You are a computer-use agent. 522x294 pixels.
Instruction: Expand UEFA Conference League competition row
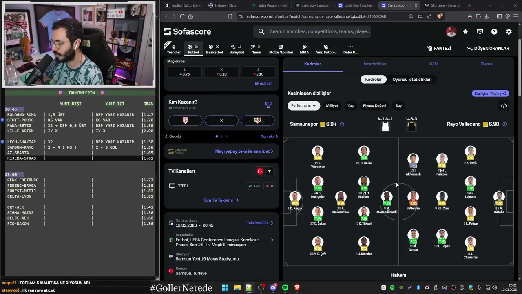[x=221, y=240]
